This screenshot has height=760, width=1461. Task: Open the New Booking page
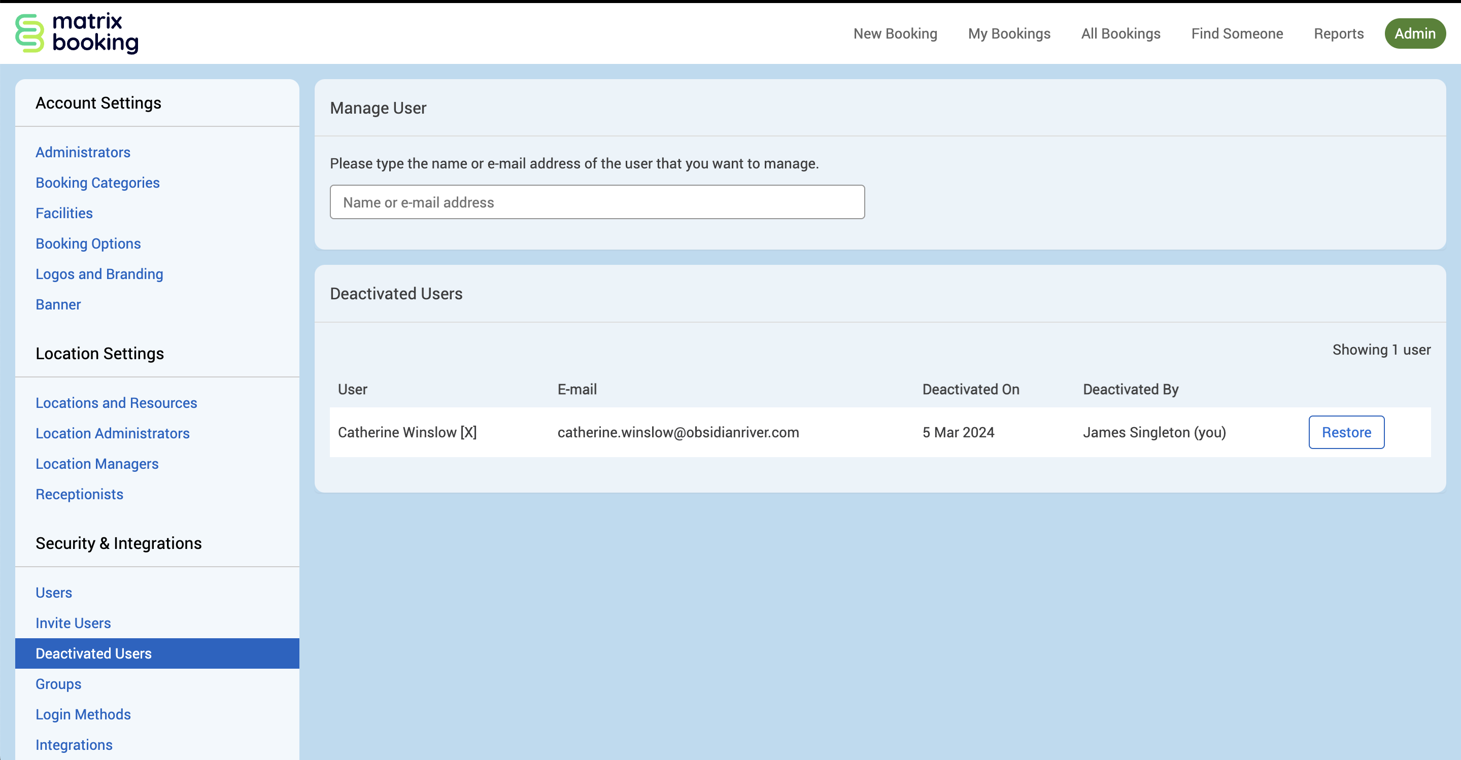point(895,33)
